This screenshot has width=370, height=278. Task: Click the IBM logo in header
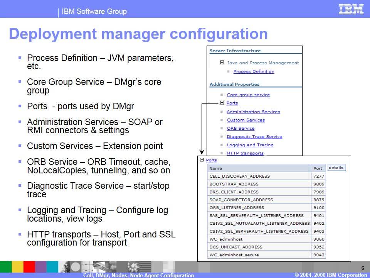[x=351, y=9]
